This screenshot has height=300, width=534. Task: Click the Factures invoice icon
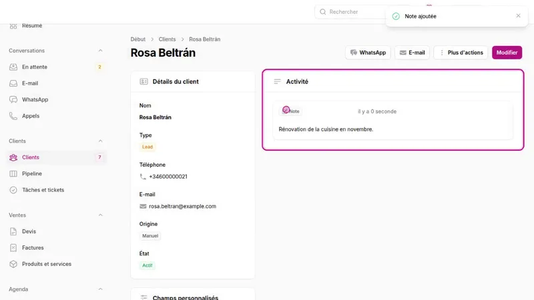pos(13,248)
